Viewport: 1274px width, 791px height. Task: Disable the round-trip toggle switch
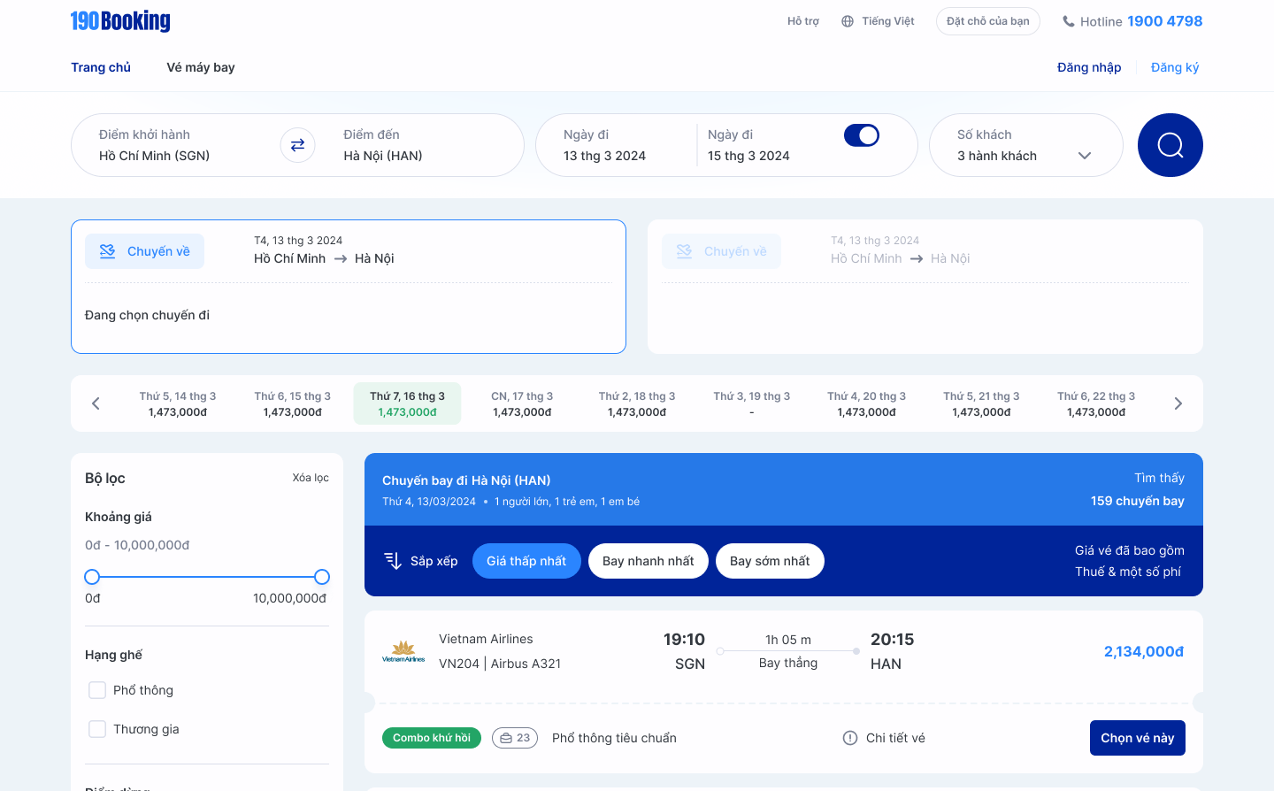(861, 134)
